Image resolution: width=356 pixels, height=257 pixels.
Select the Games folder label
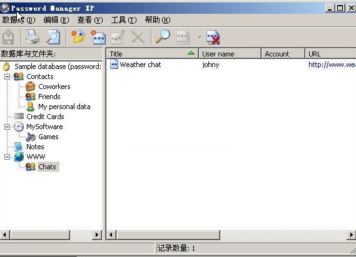pos(48,137)
